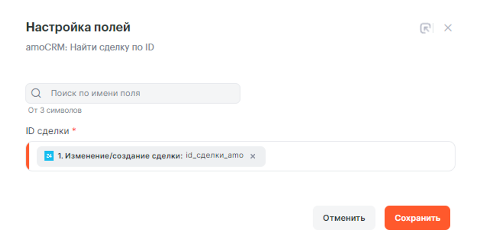
Task: Click the От 3 символов hint text
Action: pyautogui.click(x=55, y=110)
